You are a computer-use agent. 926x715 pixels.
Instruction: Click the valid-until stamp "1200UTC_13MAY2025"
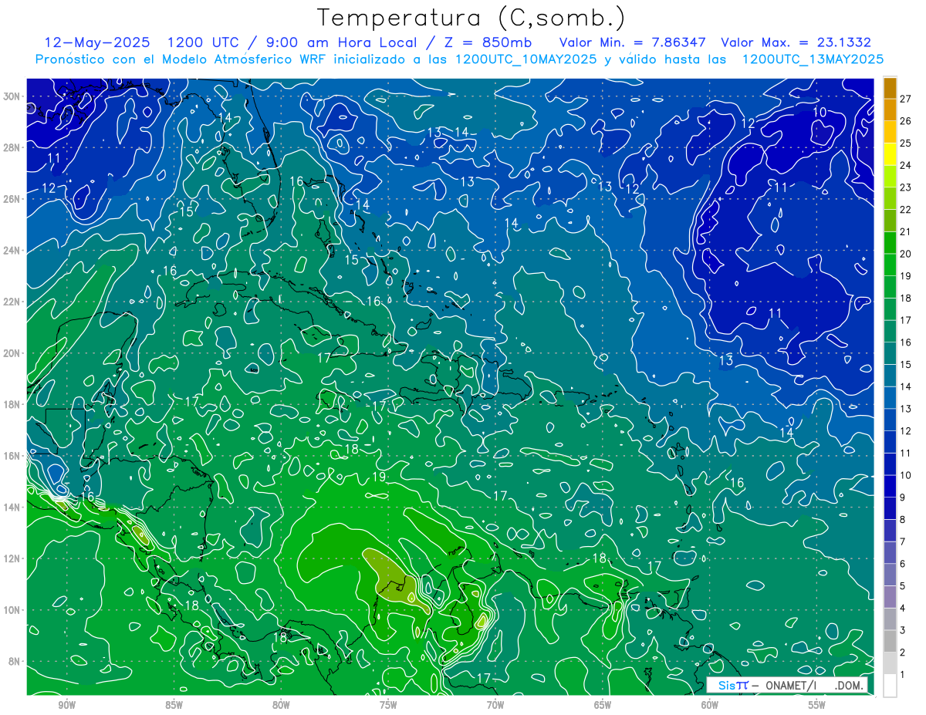coord(813,59)
